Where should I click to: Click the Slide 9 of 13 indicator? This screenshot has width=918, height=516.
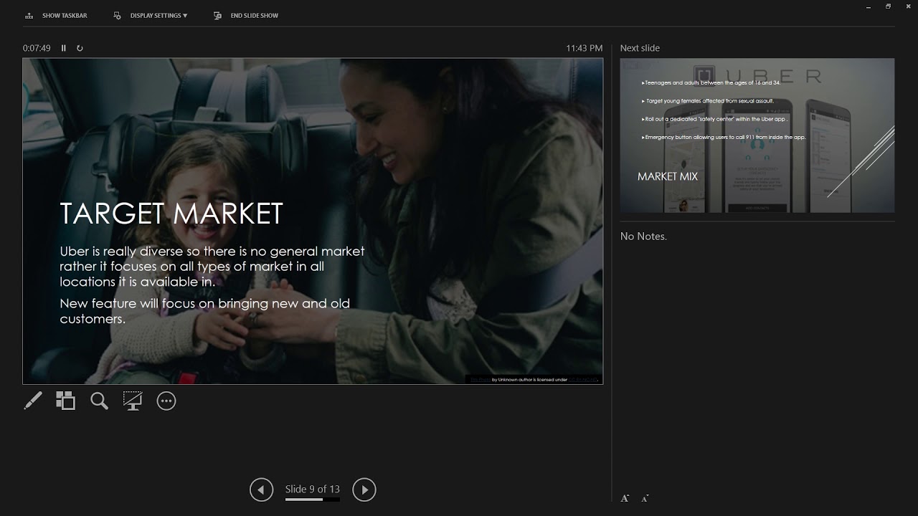pyautogui.click(x=313, y=489)
